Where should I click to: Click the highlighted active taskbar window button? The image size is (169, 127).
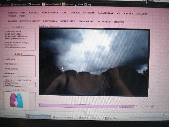[38, 116]
